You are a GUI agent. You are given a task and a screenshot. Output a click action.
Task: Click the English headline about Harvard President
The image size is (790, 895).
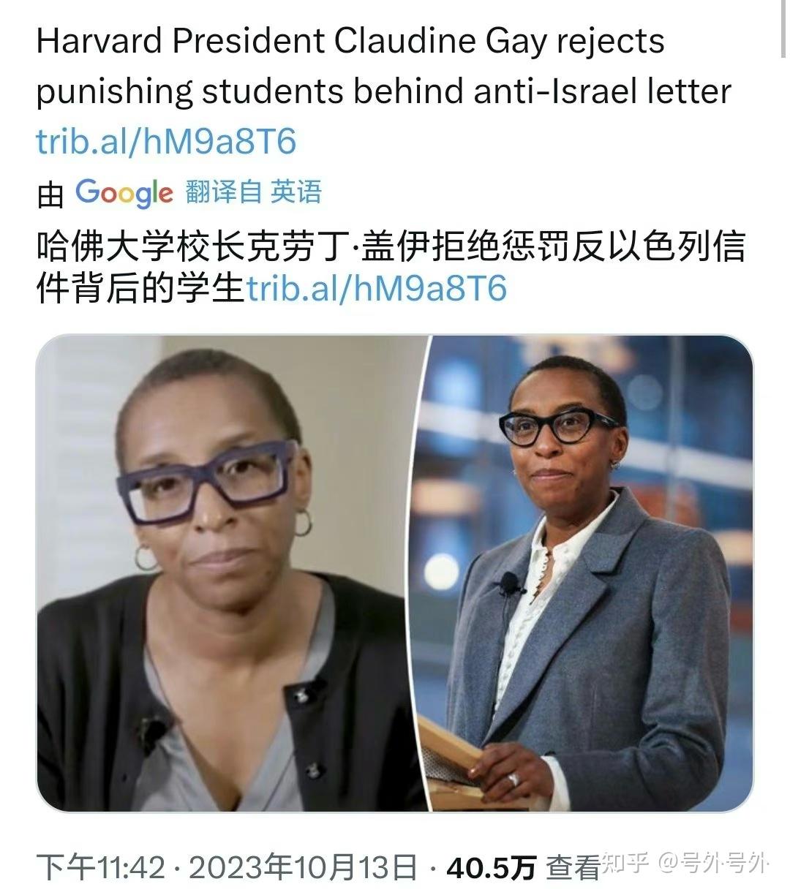pyautogui.click(x=384, y=66)
